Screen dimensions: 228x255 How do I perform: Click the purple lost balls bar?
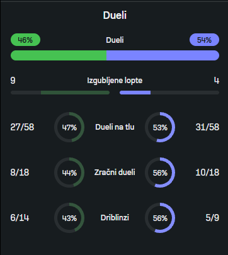135,93
